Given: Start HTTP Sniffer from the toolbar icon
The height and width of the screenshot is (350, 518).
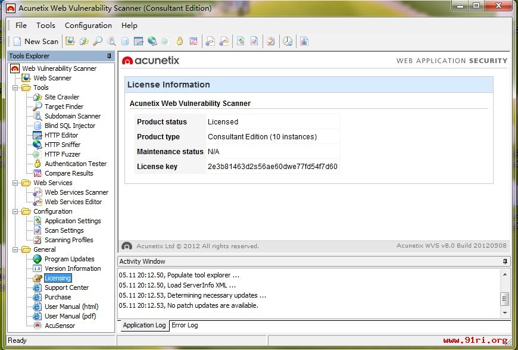Looking at the screenshot, I should [x=152, y=41].
